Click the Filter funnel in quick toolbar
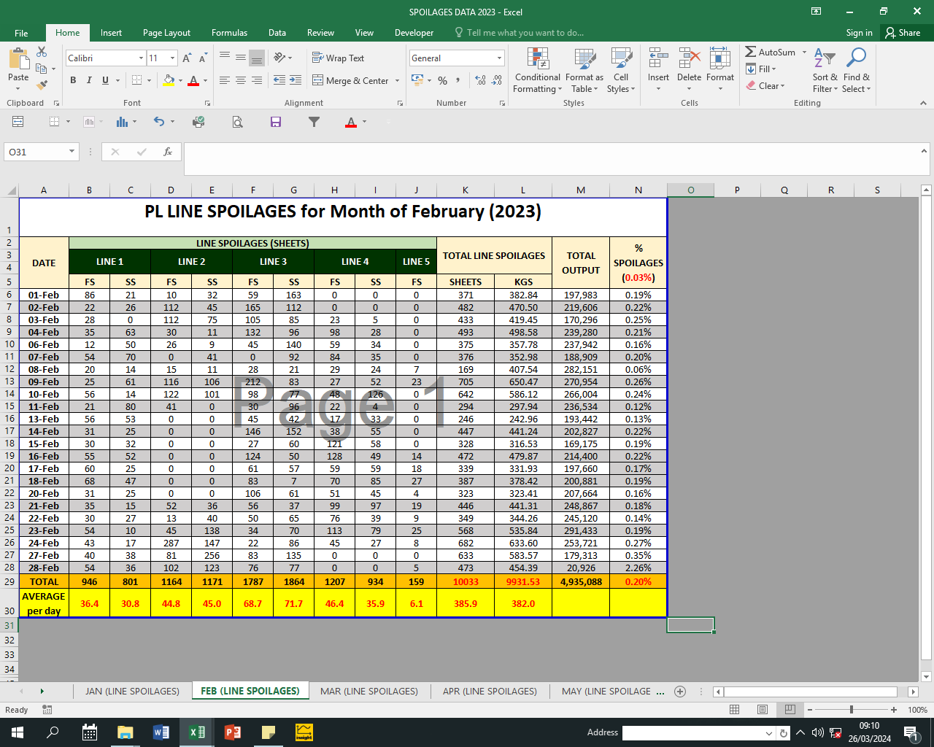The width and height of the screenshot is (934, 747). [x=314, y=122]
